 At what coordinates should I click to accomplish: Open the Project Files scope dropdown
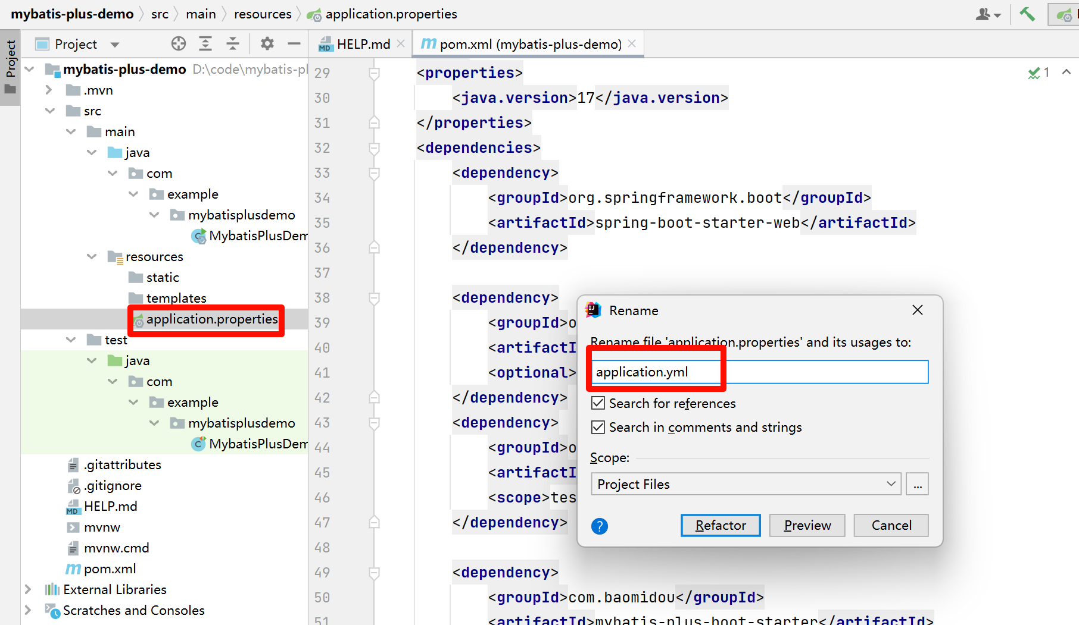pyautogui.click(x=746, y=484)
